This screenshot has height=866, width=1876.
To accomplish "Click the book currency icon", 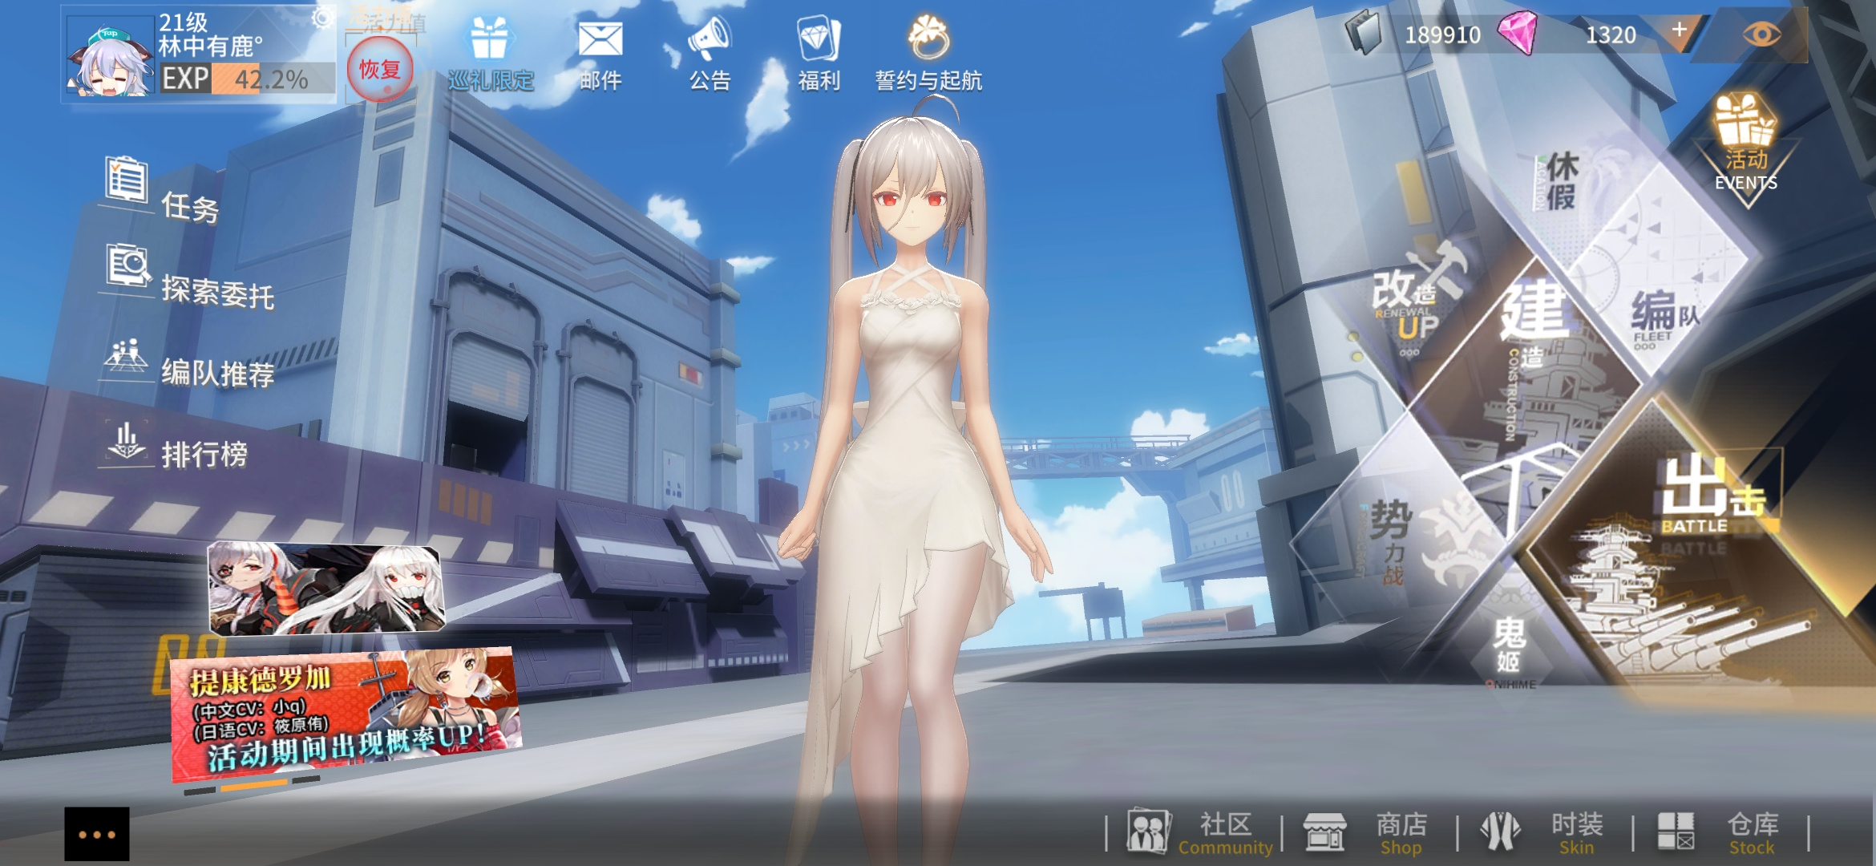I will click(1365, 33).
